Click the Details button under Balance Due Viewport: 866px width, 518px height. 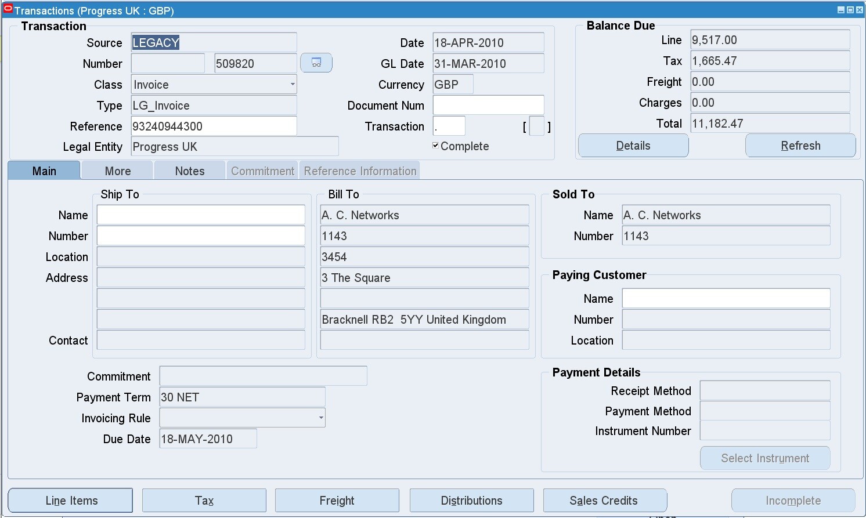[x=633, y=145]
